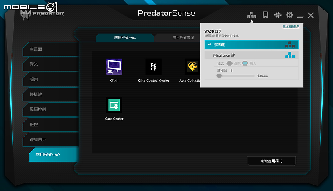
Task: Open 超頻 in the sidebar
Action: point(50,79)
